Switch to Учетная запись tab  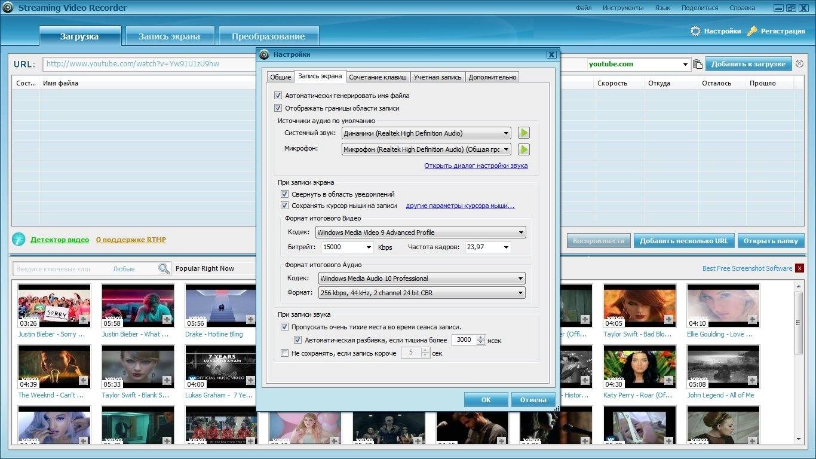tap(438, 77)
